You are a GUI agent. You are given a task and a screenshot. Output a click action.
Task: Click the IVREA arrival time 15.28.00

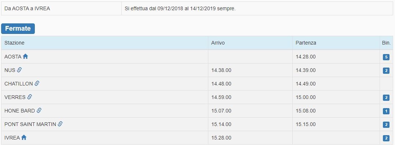[x=221, y=138]
